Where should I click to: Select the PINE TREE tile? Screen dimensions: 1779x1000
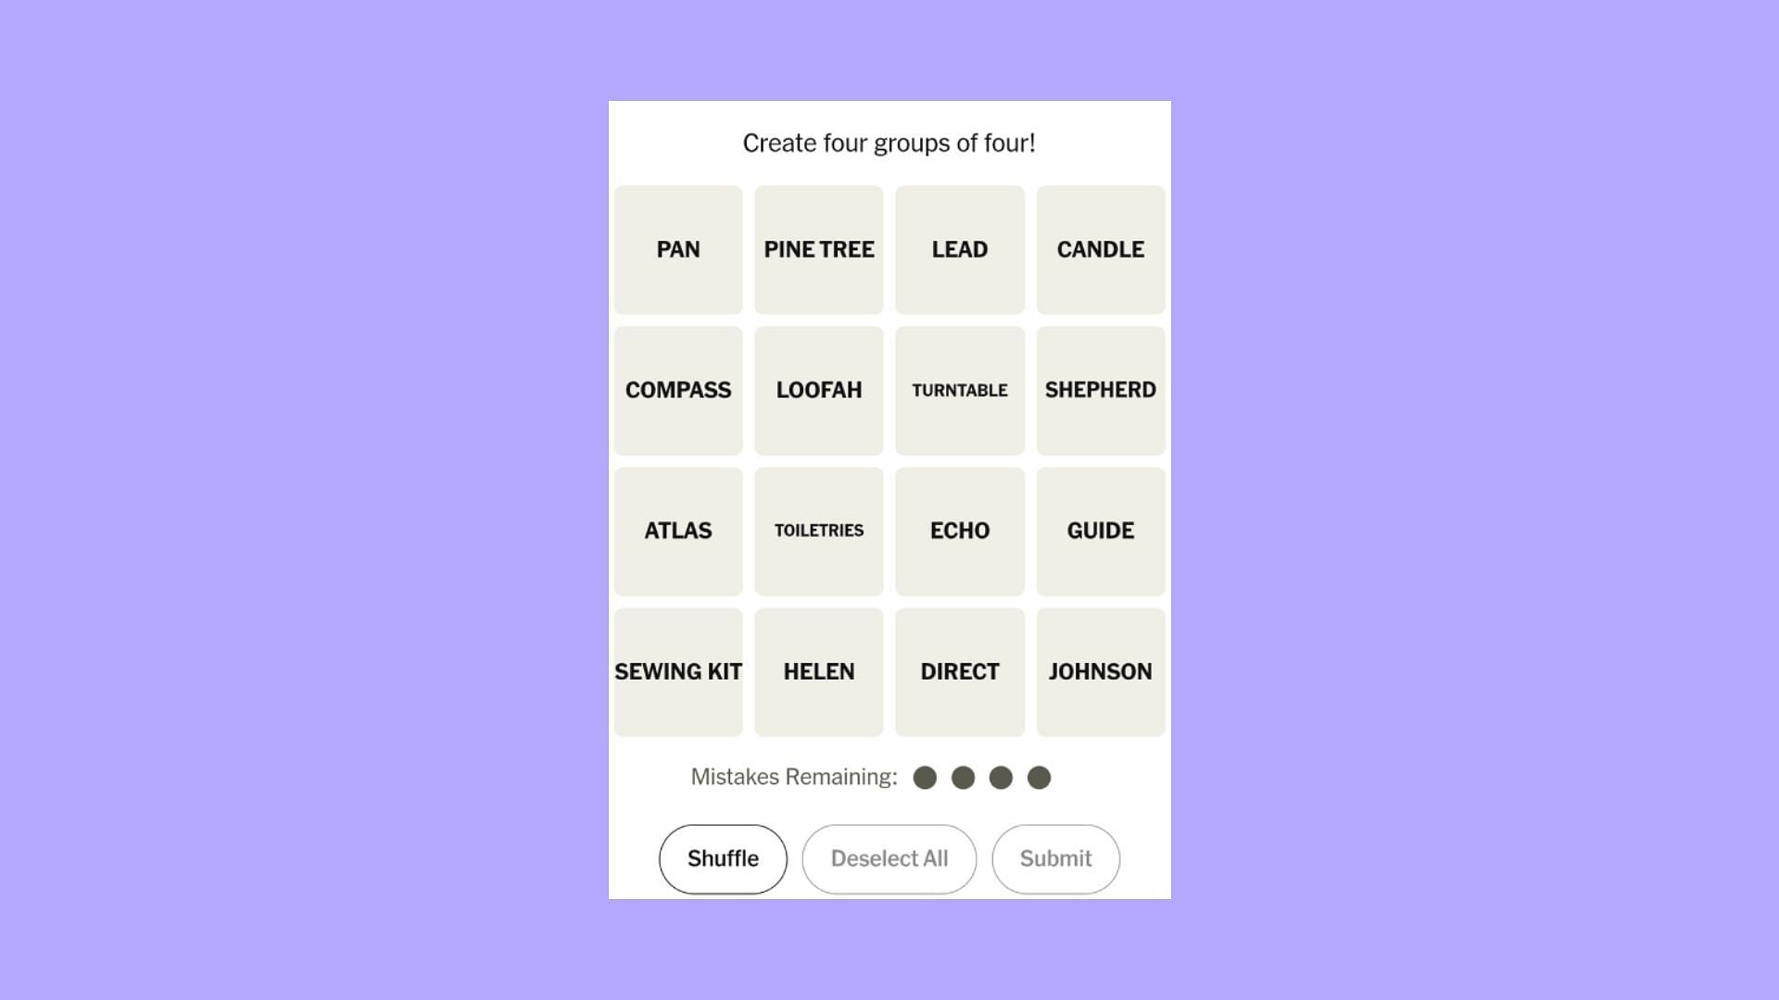coord(819,249)
